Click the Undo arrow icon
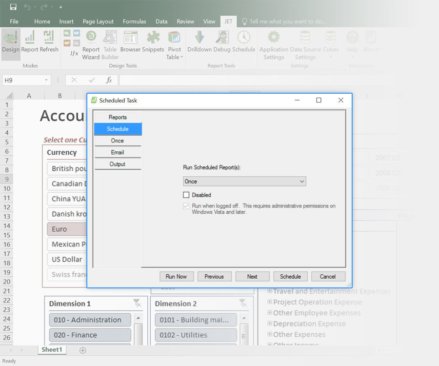 pyautogui.click(x=27, y=7)
